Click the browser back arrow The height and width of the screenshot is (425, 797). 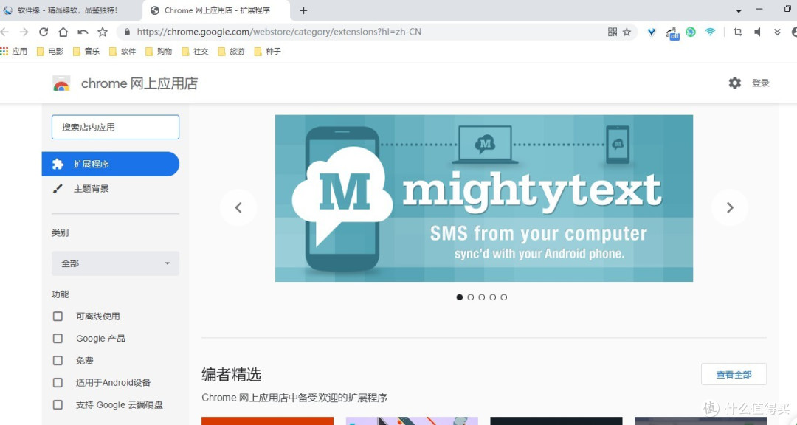4,32
